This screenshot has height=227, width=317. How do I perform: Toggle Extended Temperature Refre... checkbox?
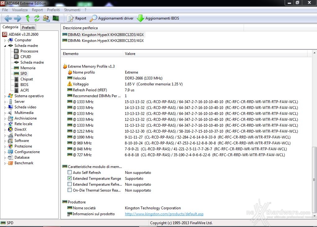[69, 184]
